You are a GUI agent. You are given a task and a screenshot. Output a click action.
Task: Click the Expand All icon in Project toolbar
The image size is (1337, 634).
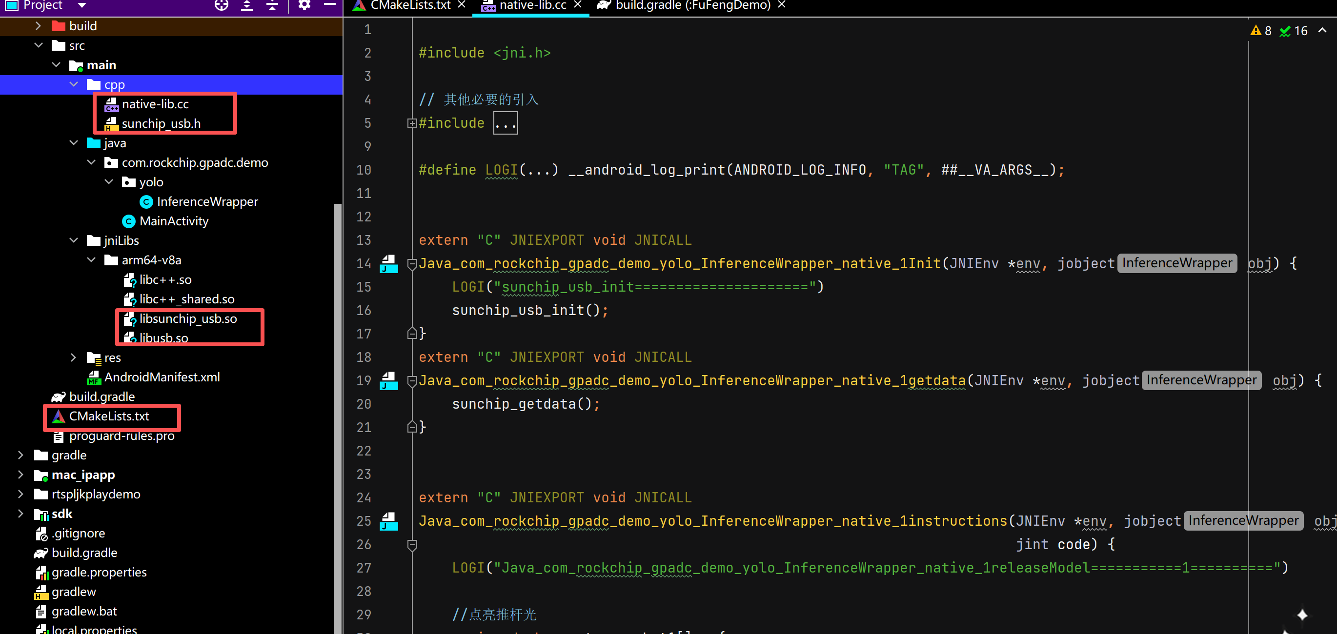click(246, 5)
